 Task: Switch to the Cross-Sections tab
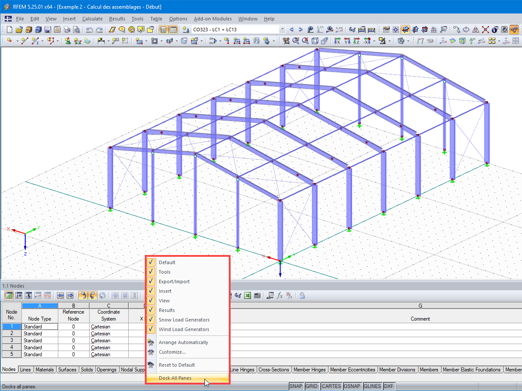(x=274, y=370)
